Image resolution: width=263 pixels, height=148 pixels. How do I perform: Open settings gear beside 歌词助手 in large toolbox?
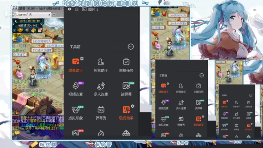point(132,106)
